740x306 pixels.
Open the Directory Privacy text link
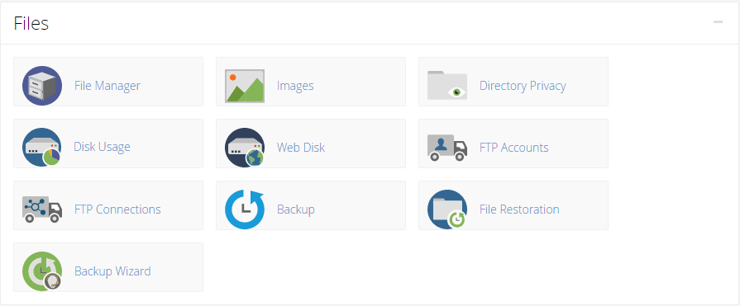[523, 86]
